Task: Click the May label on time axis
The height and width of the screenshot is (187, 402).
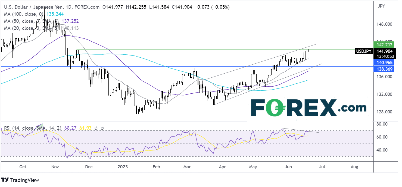Action: 253,167
